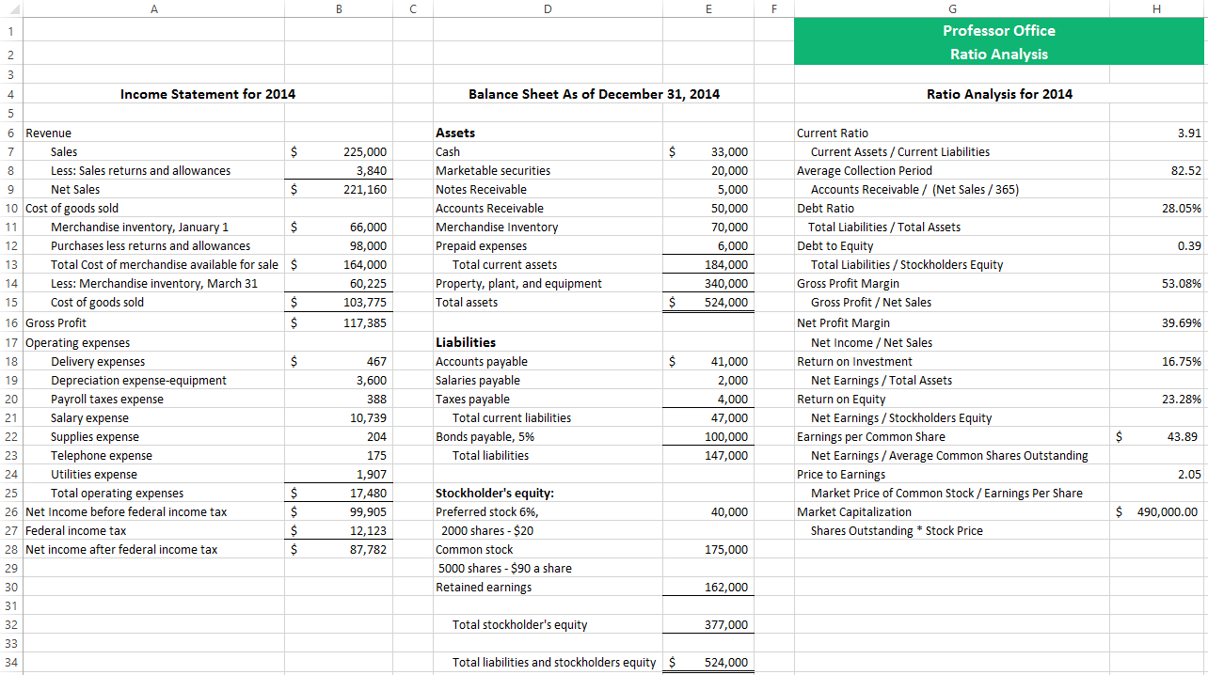Screen dimensions: 1208x675
Task: Click the Balance Sheet As of December 31 heading
Action: coord(594,94)
